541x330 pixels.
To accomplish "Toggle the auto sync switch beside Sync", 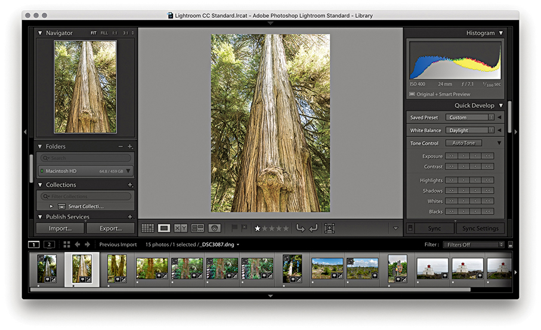I will (x=410, y=228).
